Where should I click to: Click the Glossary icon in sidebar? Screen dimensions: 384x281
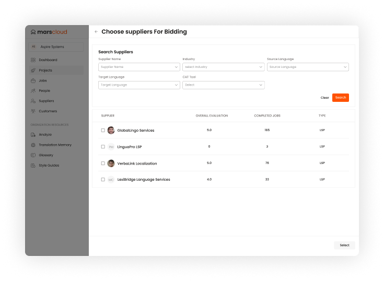(x=33, y=155)
